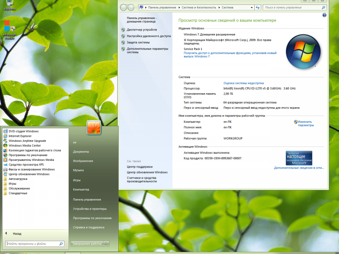Screen dimensions: 339x254
Task: Expand the Автозагрузка folder in Start menu
Action: tap(18, 179)
